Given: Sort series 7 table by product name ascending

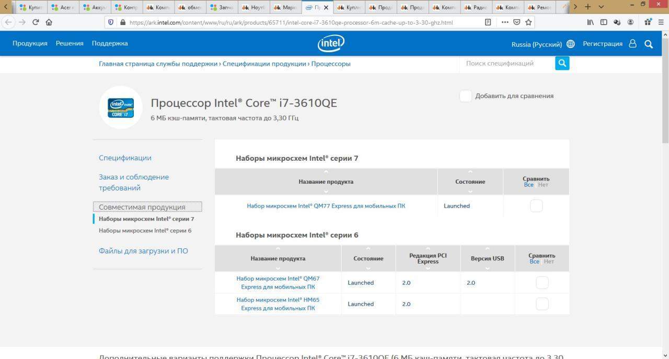Looking at the screenshot, I should click(326, 172).
